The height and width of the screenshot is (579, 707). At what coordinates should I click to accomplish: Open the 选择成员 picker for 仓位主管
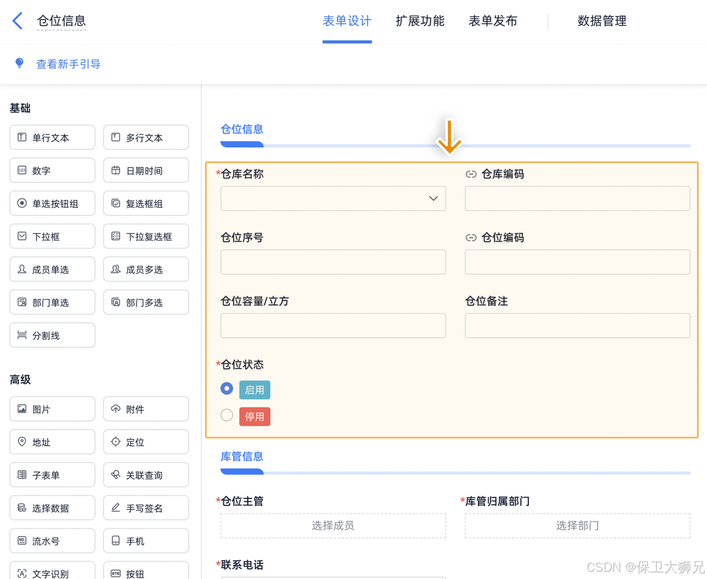point(333,525)
